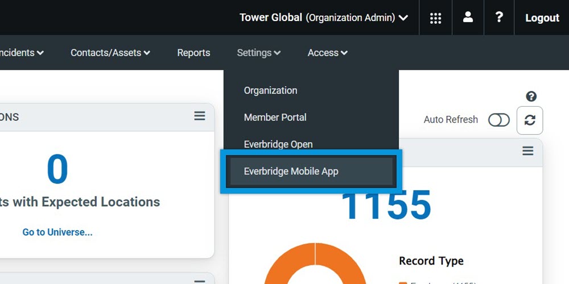Image resolution: width=569 pixels, height=284 pixels.
Task: Click the Logout button
Action: pos(542,18)
